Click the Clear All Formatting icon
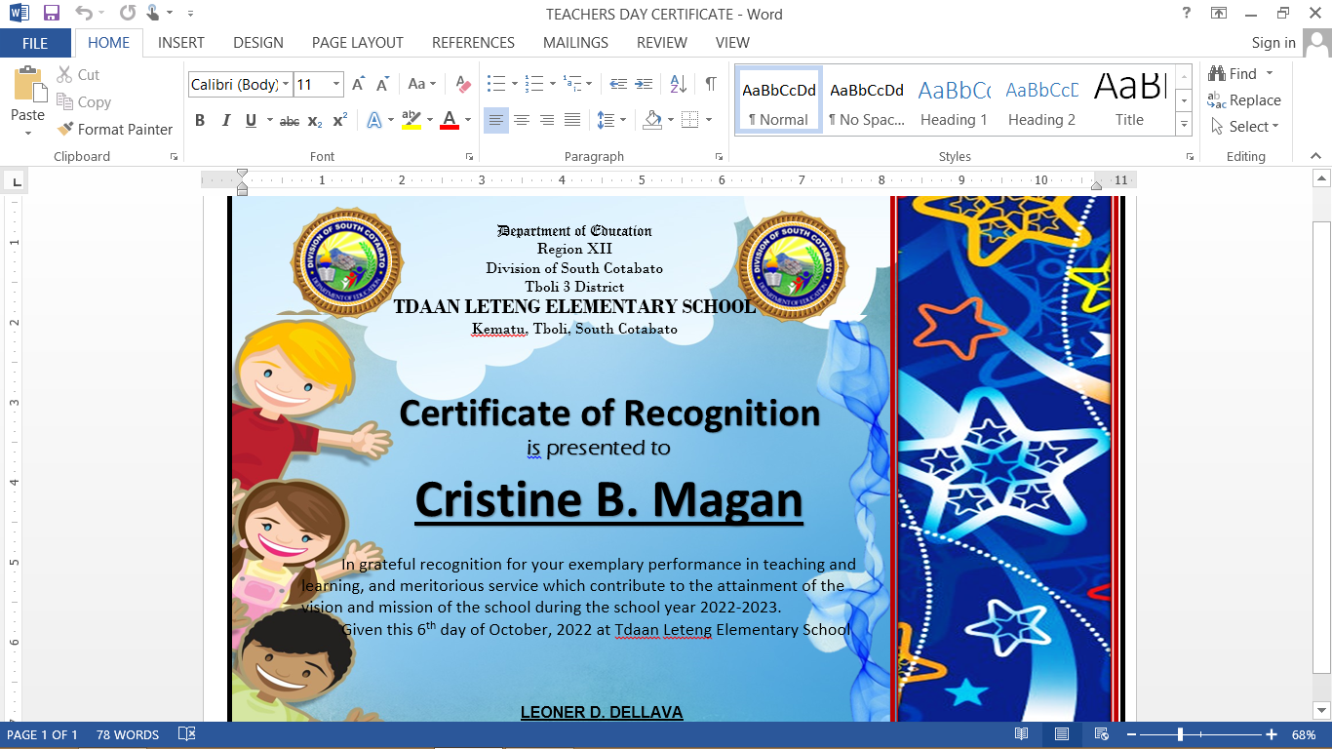The width and height of the screenshot is (1332, 749). 463,85
